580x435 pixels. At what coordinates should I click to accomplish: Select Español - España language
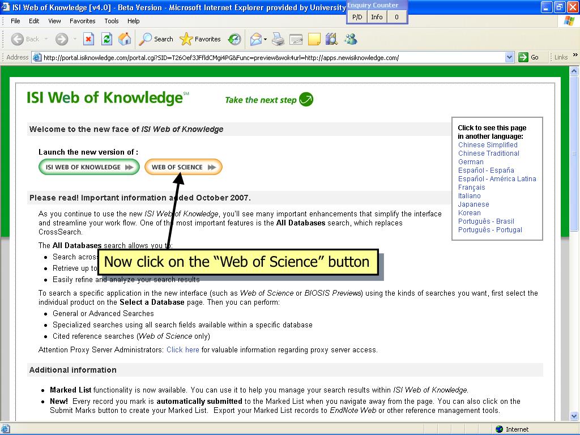pyautogui.click(x=486, y=170)
